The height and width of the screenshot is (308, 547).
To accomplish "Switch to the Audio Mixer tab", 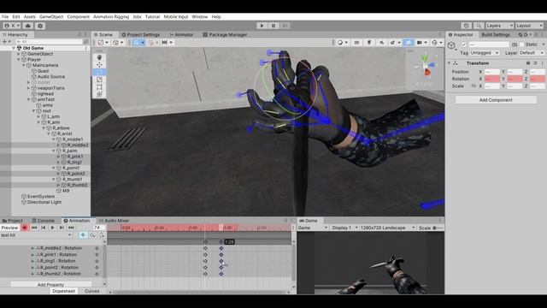I will (114, 221).
